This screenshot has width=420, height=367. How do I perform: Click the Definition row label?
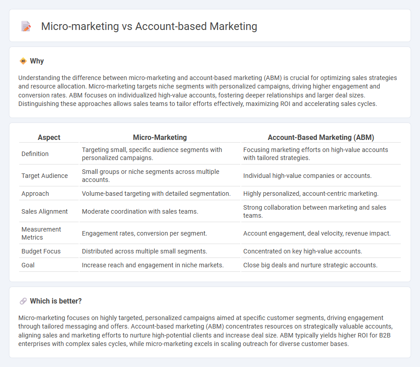[35, 154]
